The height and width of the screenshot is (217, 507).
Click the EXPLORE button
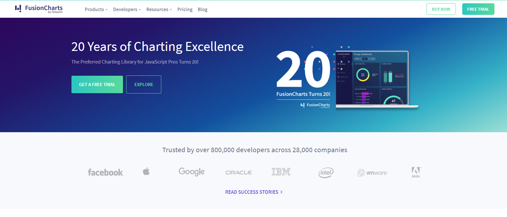click(144, 84)
